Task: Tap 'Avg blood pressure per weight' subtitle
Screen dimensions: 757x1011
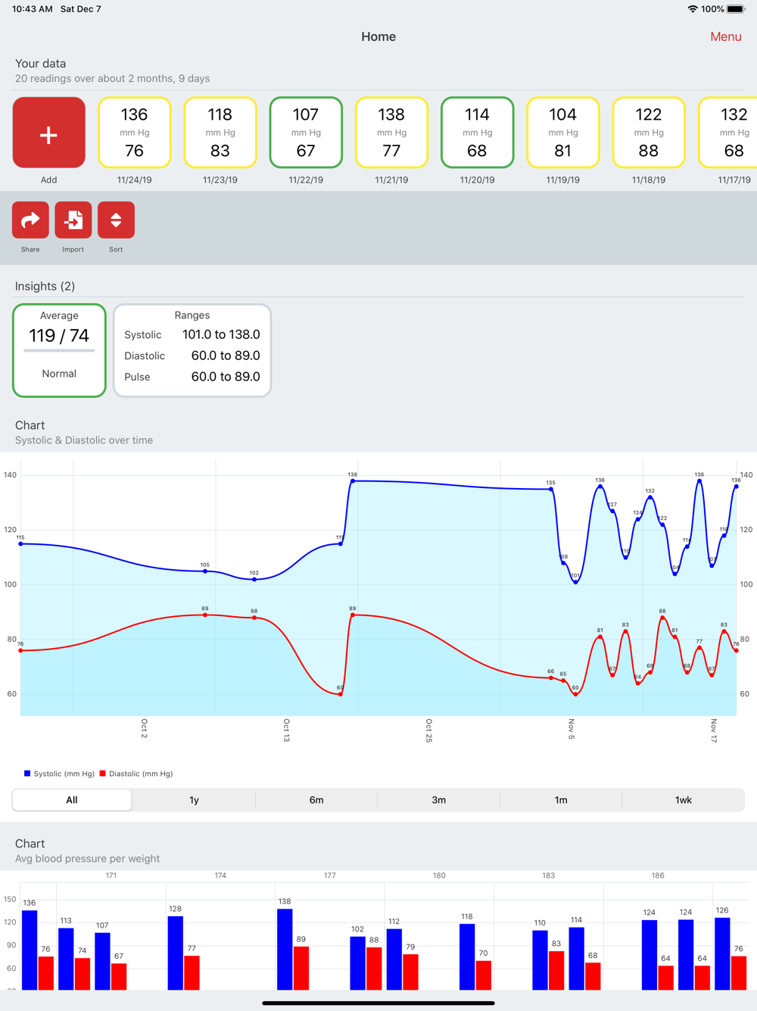Action: tap(88, 859)
